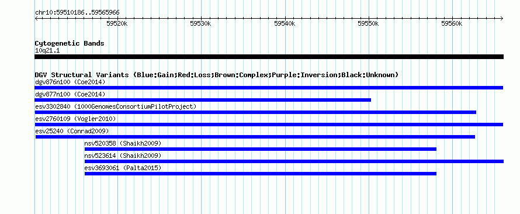Screen dimensions: 520x214
Task: Open the nsv523614 (Shaikh2009) variant label
Action: pos(123,156)
